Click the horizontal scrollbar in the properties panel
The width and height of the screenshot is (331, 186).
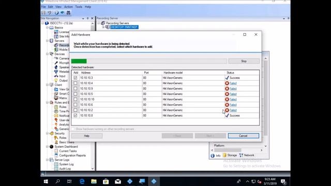pos(228,150)
